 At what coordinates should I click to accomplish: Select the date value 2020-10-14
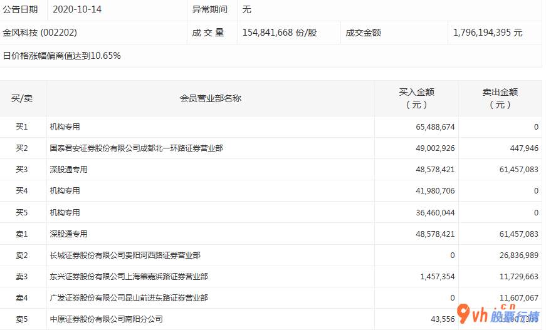coord(77,9)
